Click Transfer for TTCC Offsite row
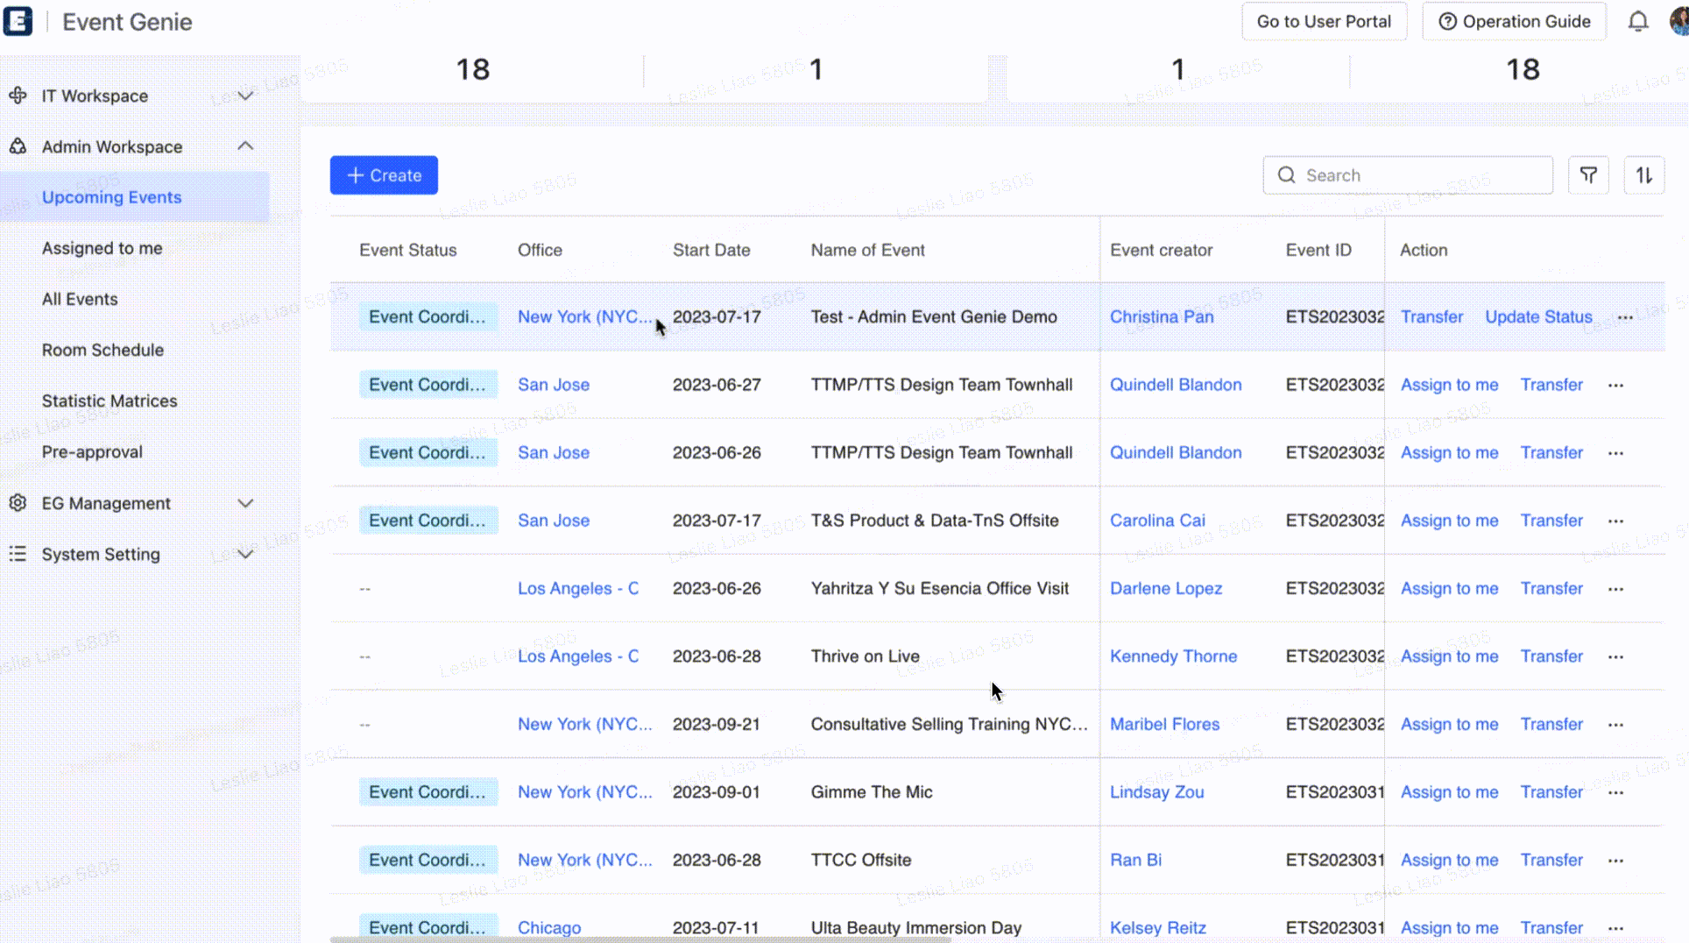The image size is (1689, 943). coord(1551,860)
